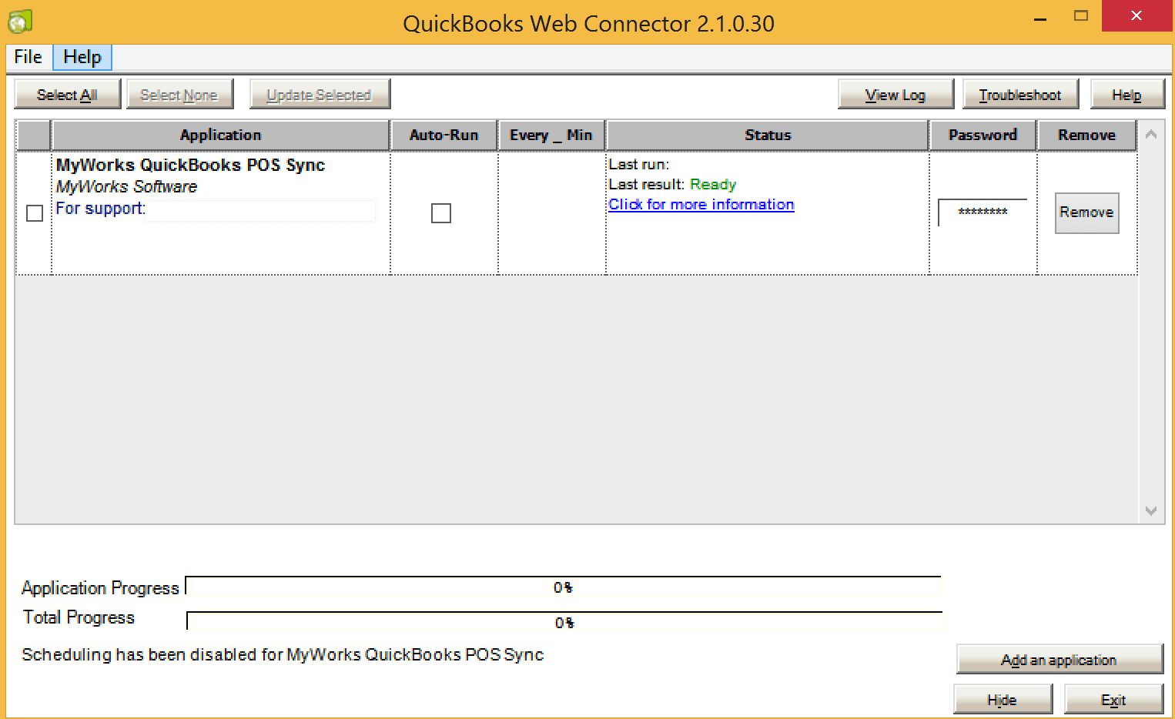Exit the Web Connector using Exit button
Viewport: 1175px width, 719px height.
click(1113, 700)
